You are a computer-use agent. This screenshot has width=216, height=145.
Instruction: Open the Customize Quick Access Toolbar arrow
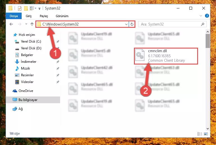[x=39, y=9]
